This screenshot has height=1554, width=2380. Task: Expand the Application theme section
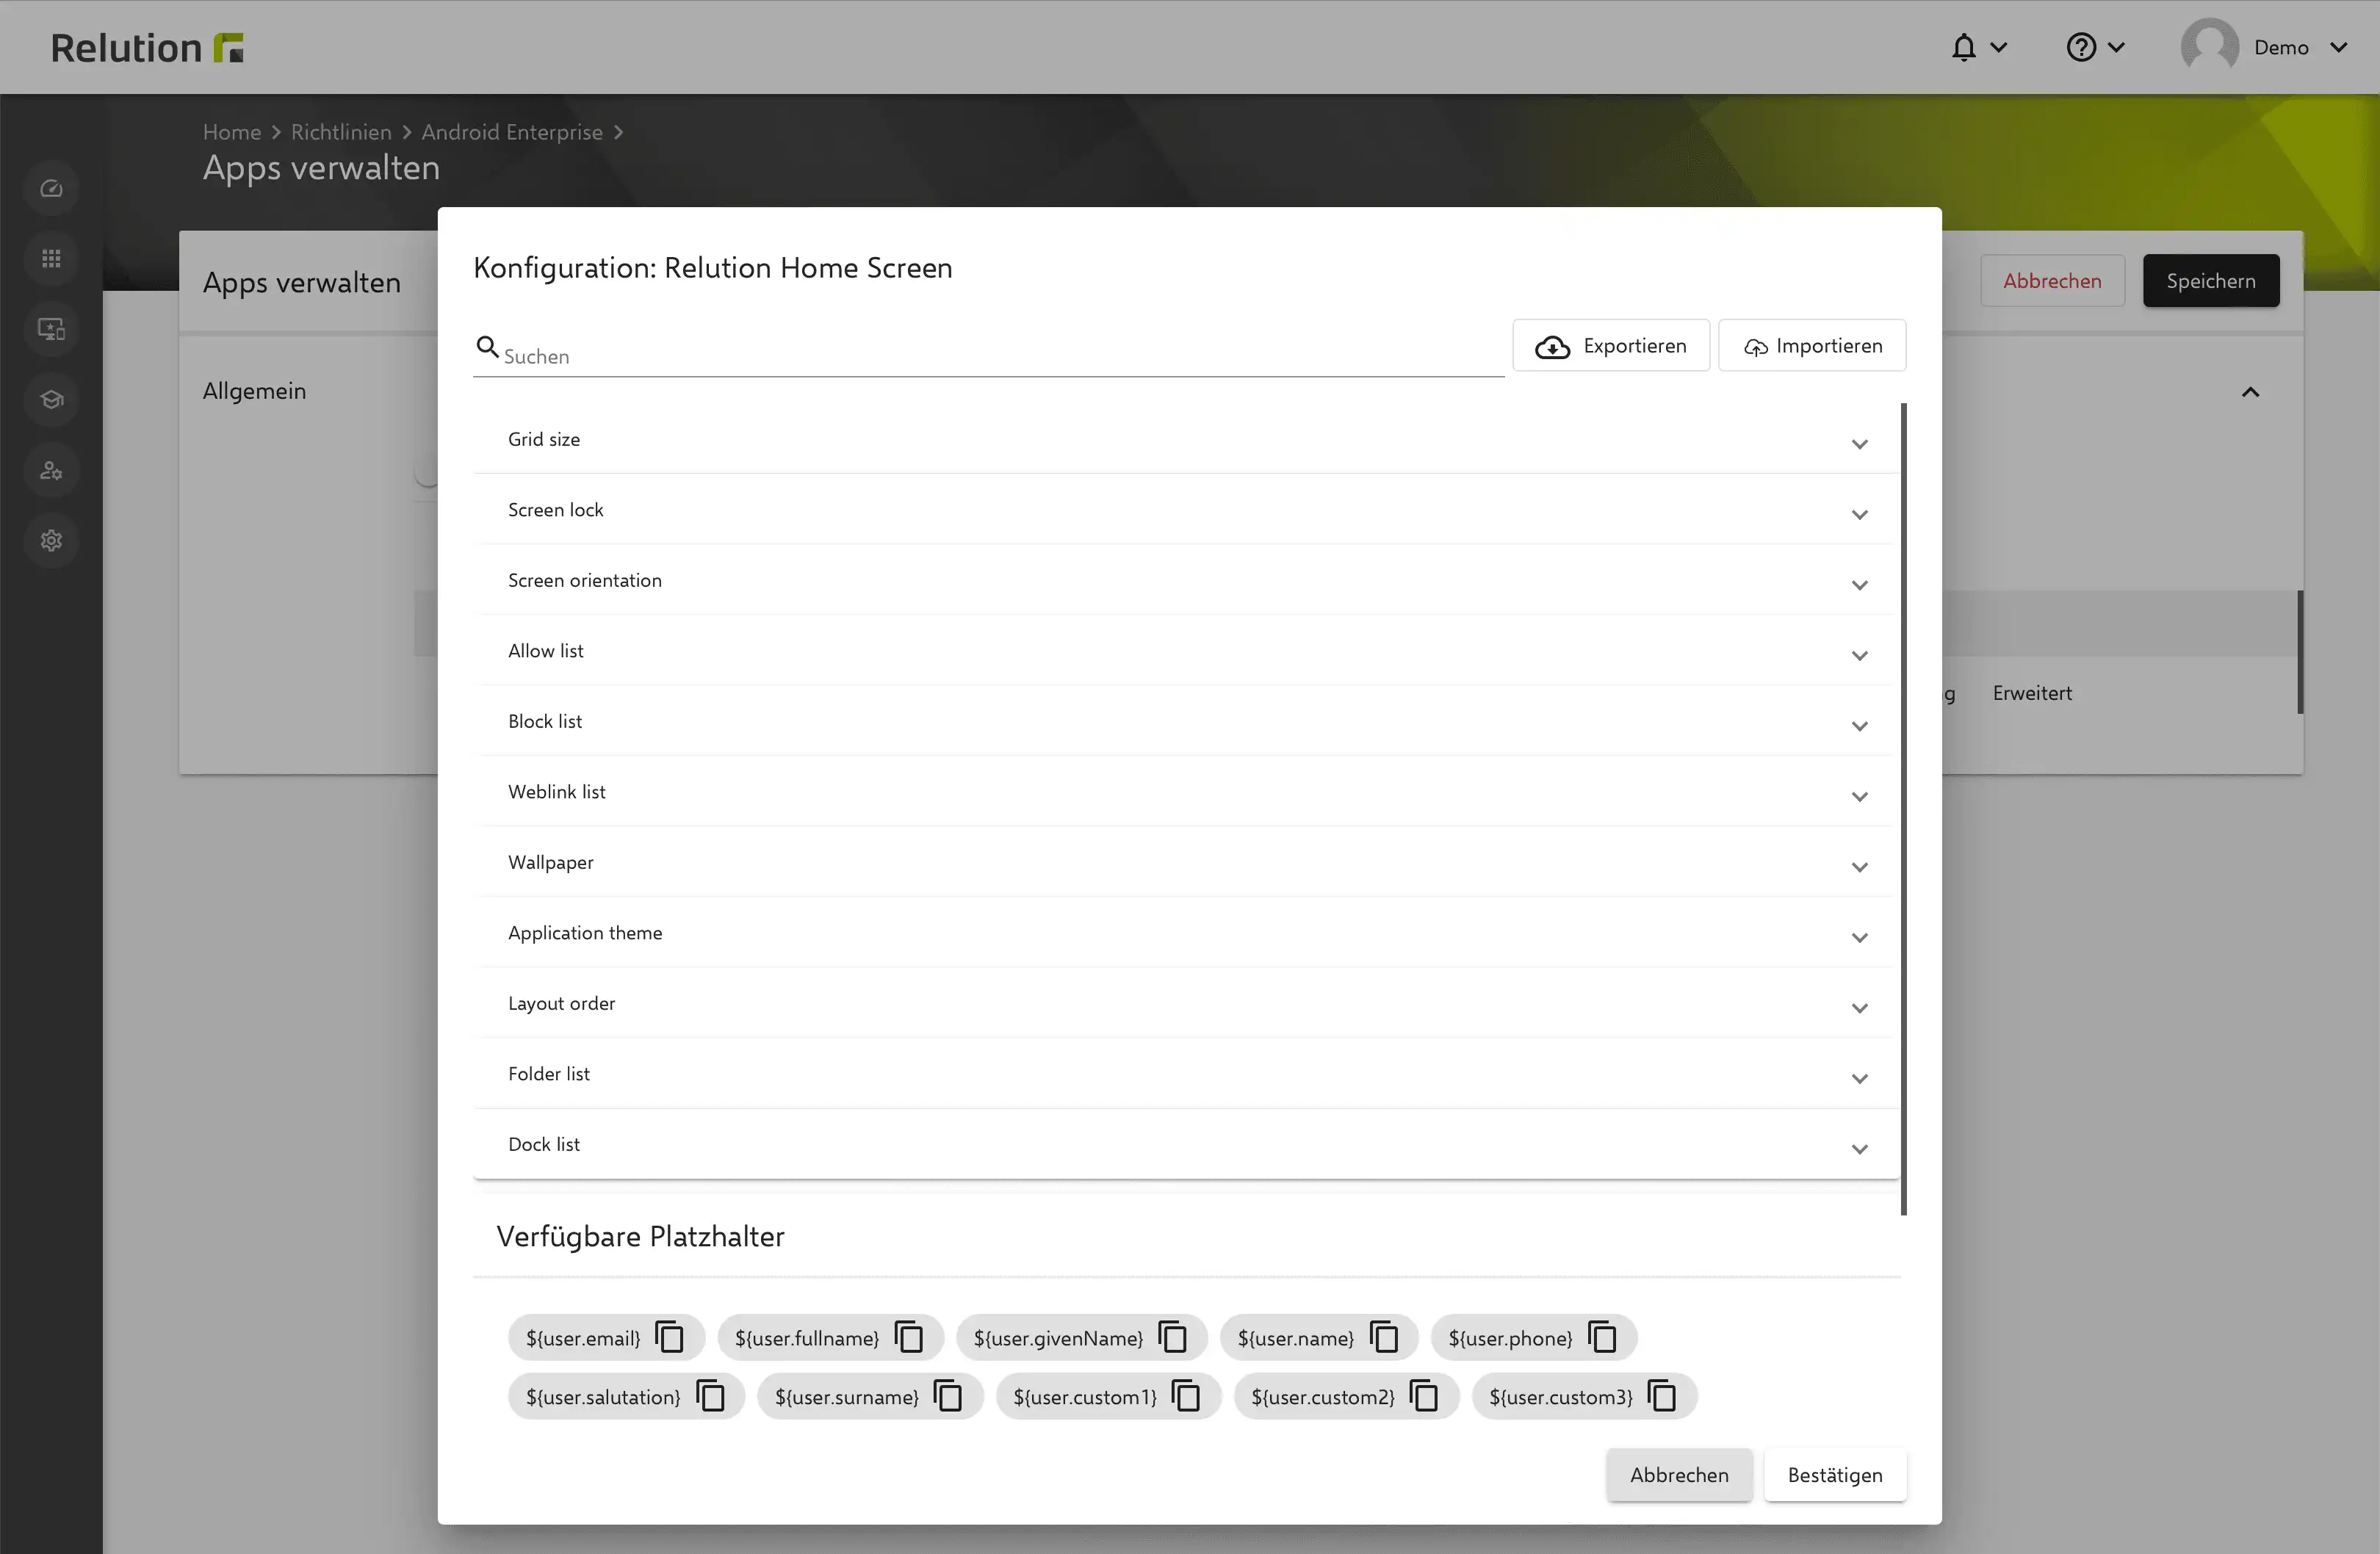[1186, 933]
